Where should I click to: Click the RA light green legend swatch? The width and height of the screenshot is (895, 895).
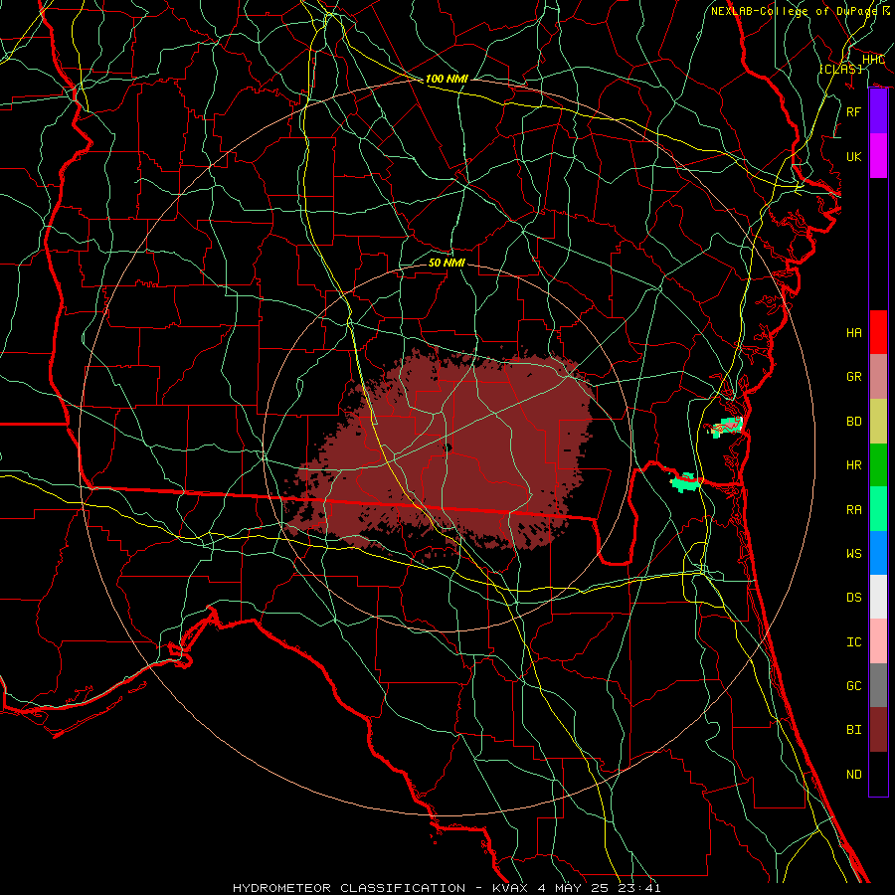(878, 509)
